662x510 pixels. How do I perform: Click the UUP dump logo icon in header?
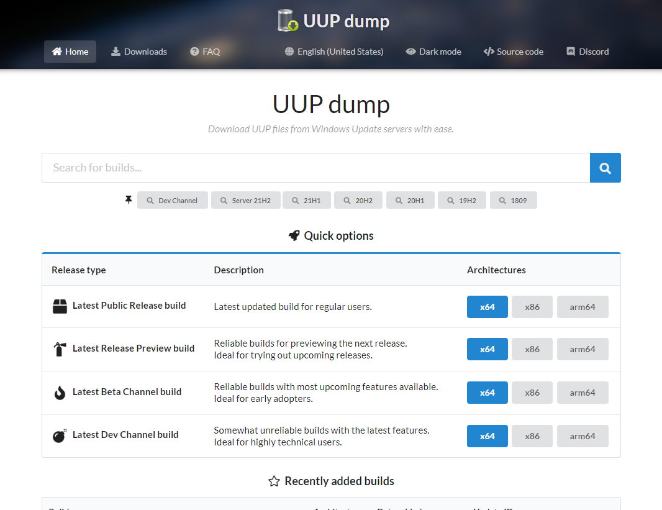288,20
